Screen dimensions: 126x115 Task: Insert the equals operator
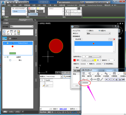[x=106, y=79]
